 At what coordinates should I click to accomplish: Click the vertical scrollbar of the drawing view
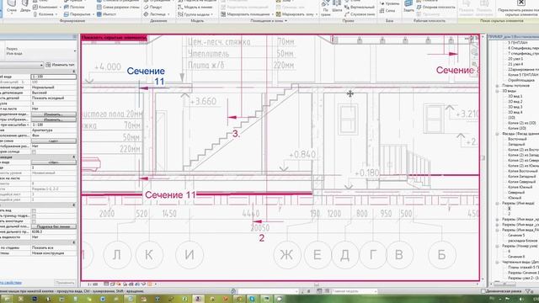coord(483,157)
